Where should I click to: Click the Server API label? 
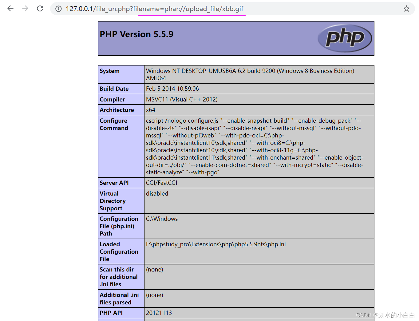click(114, 183)
